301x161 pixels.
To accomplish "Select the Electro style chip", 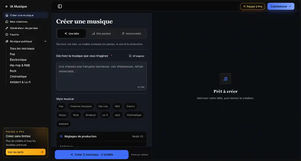I will [131, 106].
